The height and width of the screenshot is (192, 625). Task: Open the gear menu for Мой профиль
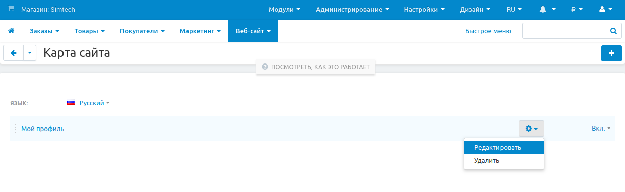click(x=531, y=129)
